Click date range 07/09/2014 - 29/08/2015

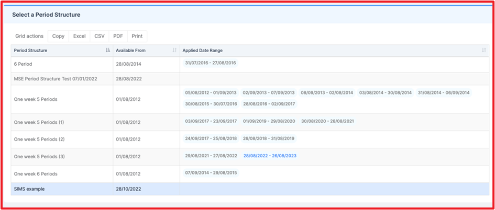(211, 173)
